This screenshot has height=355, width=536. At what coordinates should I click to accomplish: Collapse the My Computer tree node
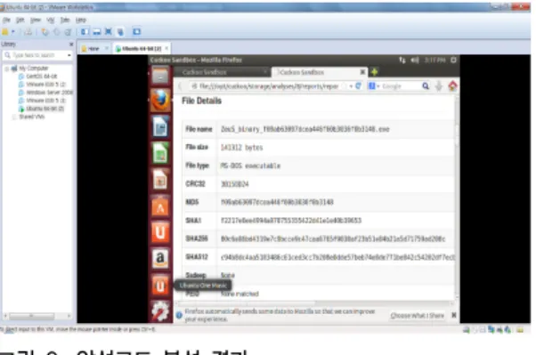point(7,69)
